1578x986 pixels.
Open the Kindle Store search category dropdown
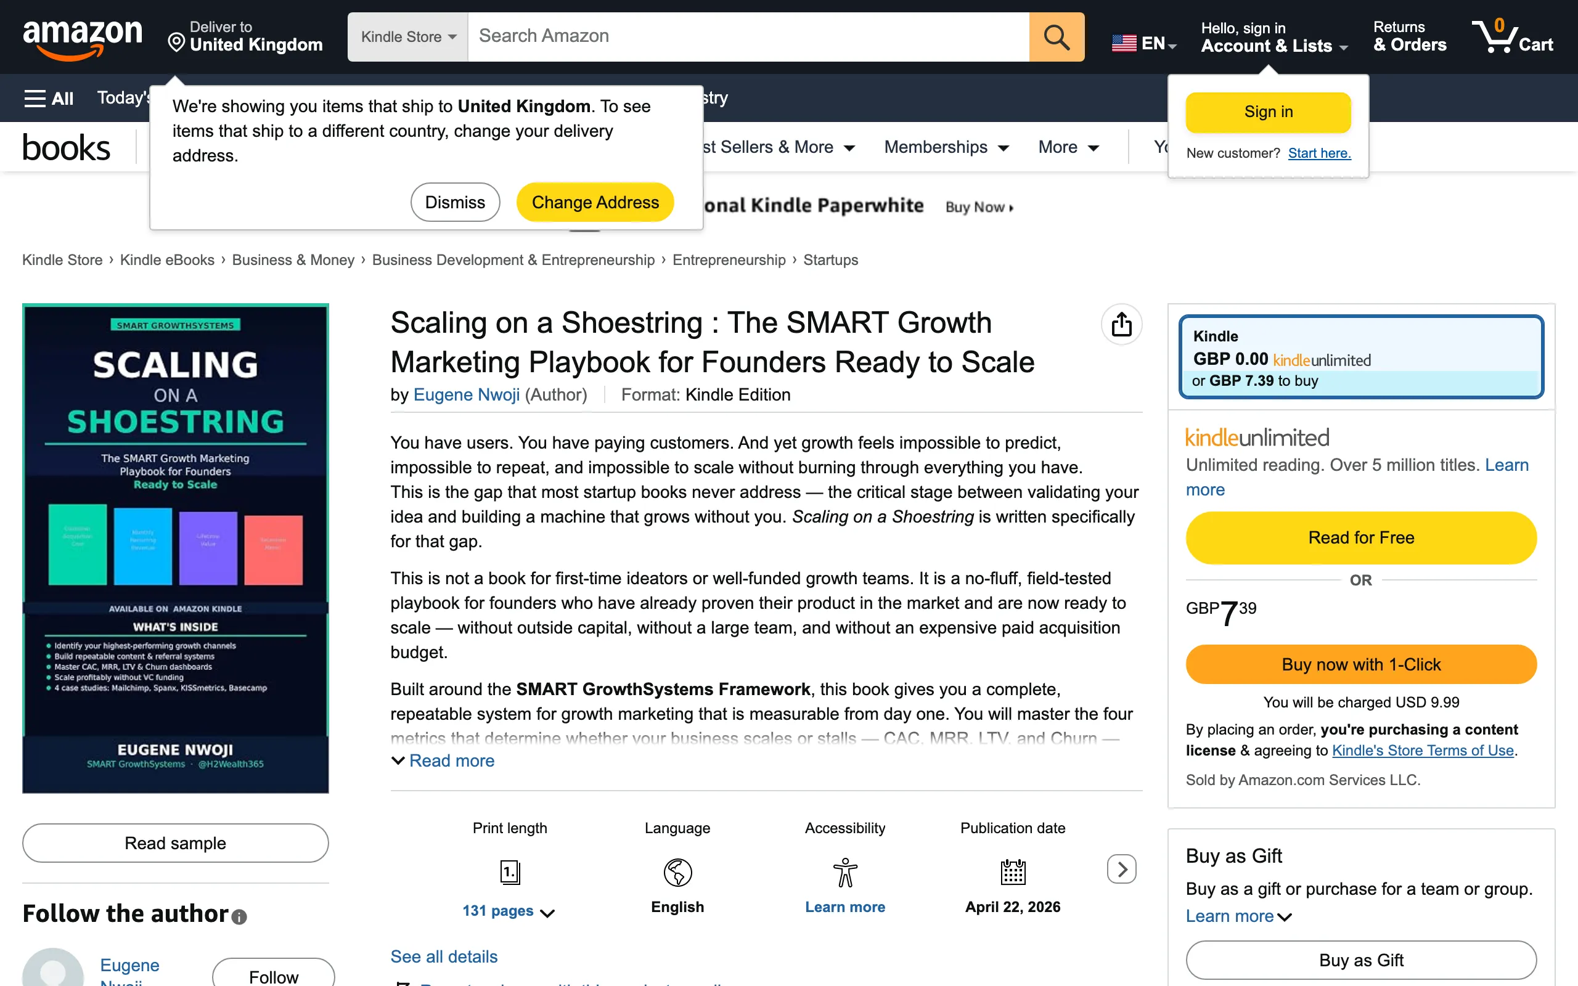point(408,37)
